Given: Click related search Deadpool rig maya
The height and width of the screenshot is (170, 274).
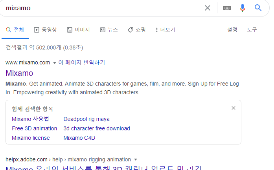Looking at the screenshot, I should (86, 119).
